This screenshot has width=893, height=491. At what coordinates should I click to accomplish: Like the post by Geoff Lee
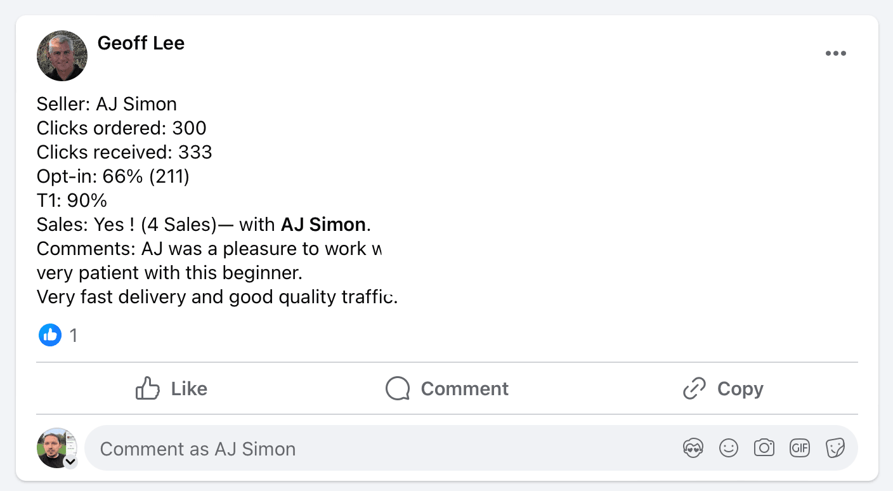coord(171,388)
